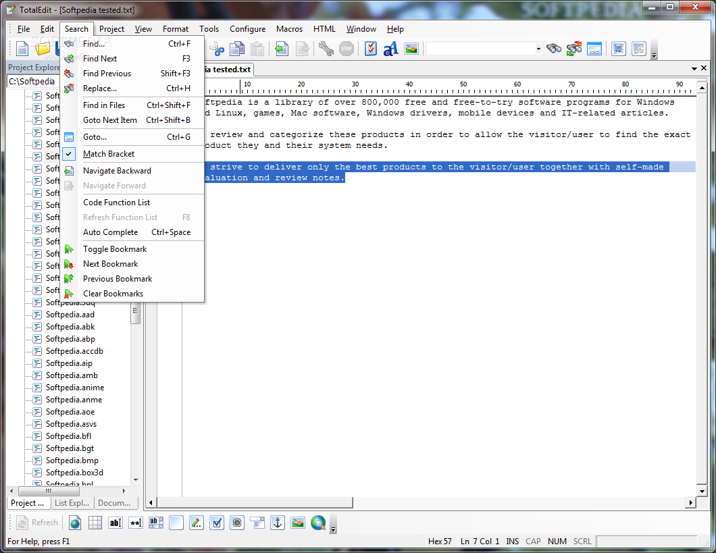716x553 pixels.
Task: Click the globe magnifier browser preview icon
Action: coord(318,523)
